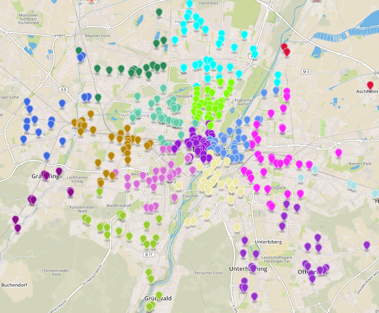Click the M 3 road shield
This screenshot has width=379, height=313.
point(306,72)
